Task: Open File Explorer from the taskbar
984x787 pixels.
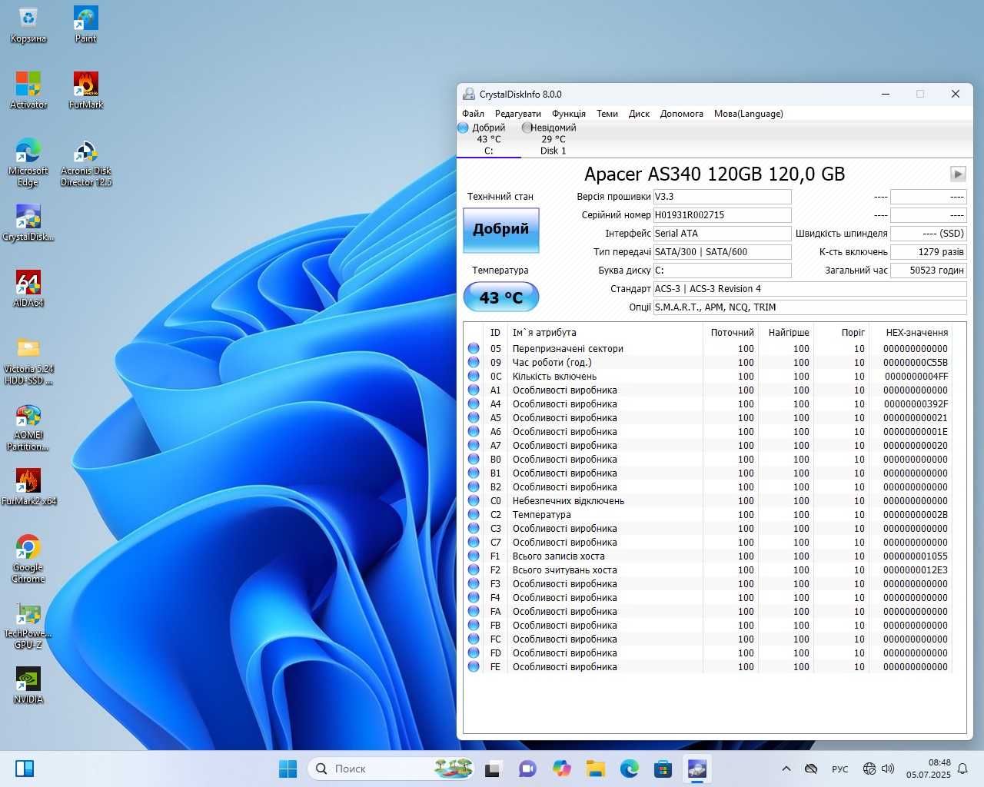Action: tap(595, 769)
